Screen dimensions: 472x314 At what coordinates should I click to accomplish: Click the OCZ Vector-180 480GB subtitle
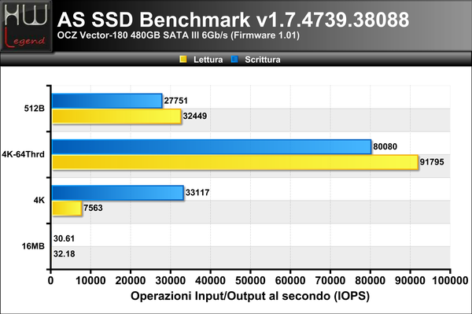tap(179, 35)
